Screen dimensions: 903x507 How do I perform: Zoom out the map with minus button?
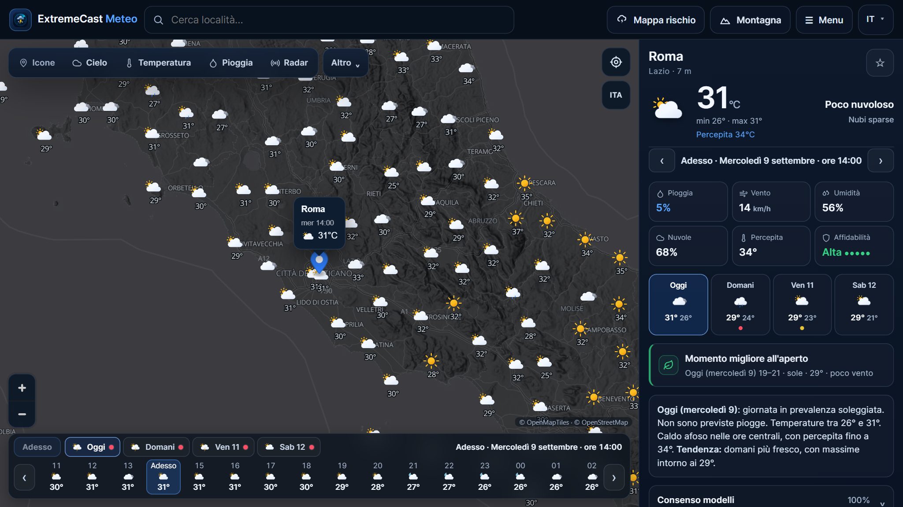pos(22,414)
